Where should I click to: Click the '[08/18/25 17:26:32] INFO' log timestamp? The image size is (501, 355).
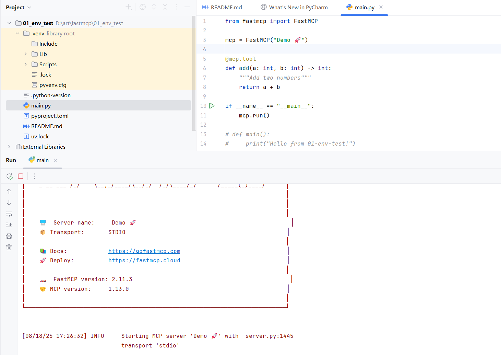pos(63,336)
